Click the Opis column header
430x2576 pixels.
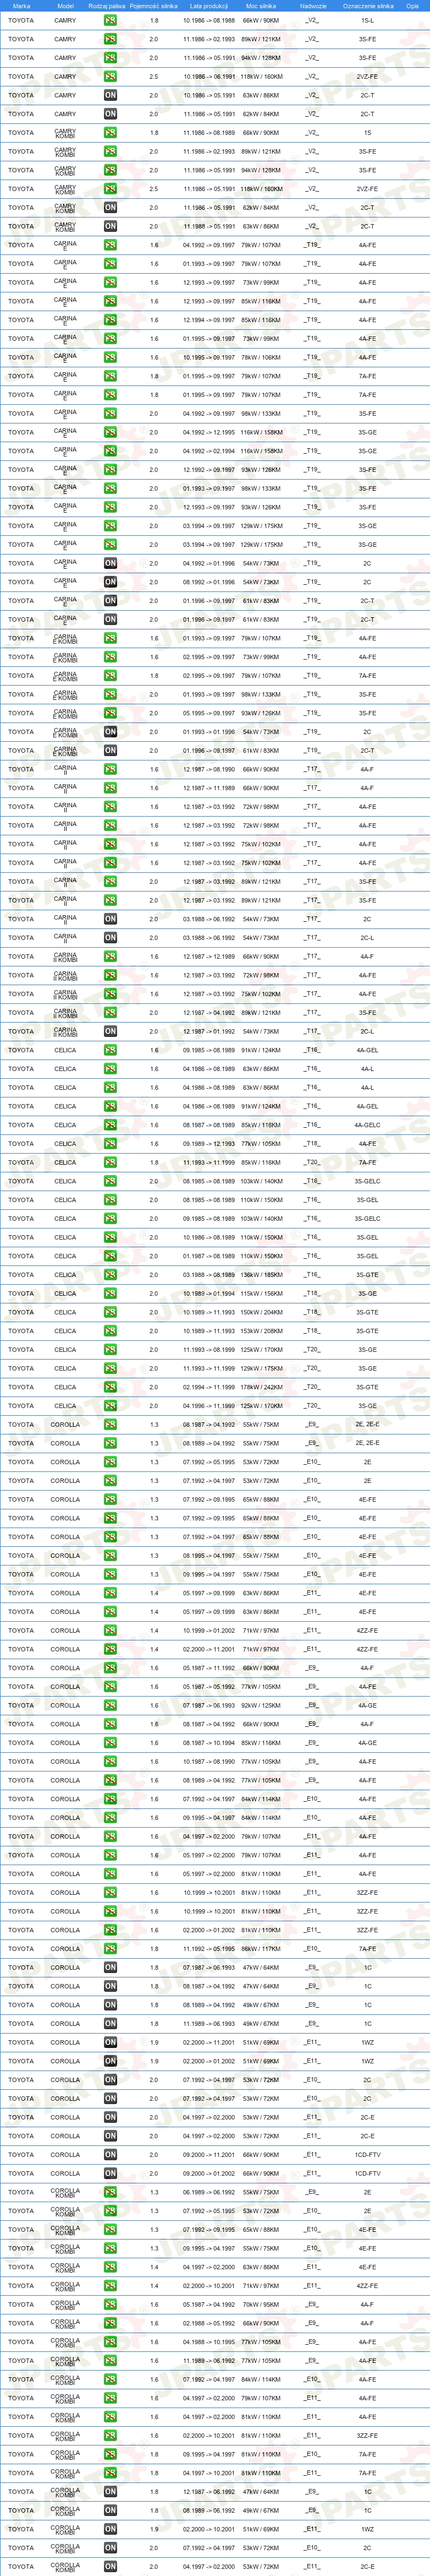pos(412,6)
